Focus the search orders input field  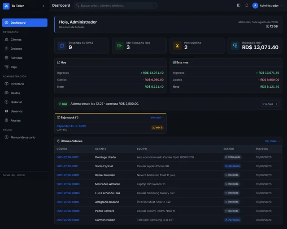pos(116,5)
